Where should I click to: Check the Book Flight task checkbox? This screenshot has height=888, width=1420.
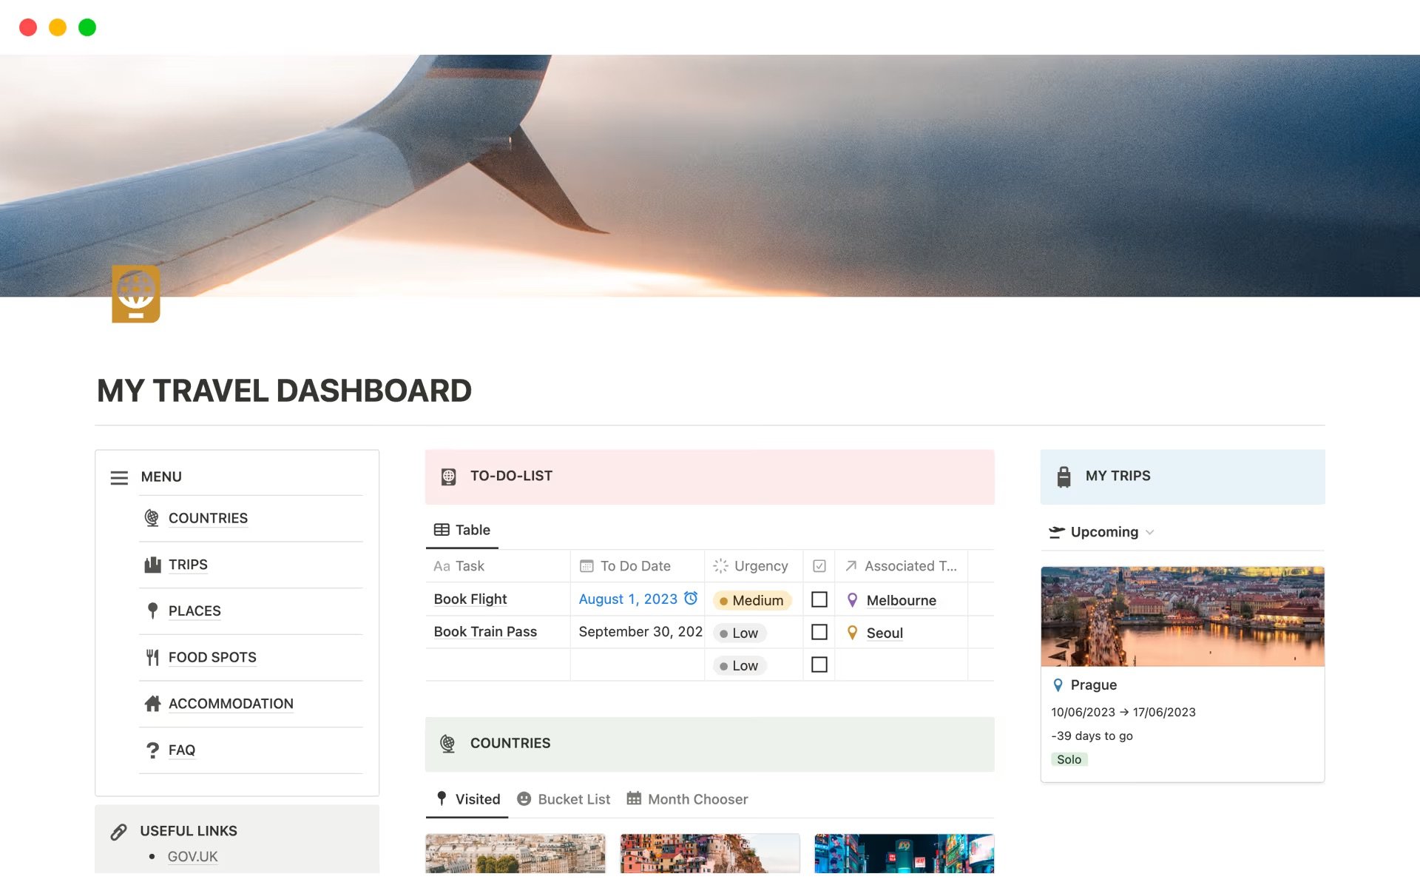click(x=819, y=599)
